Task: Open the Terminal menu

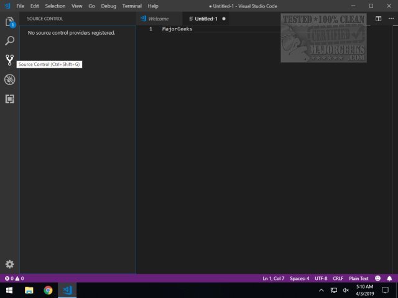Action: pos(132,6)
